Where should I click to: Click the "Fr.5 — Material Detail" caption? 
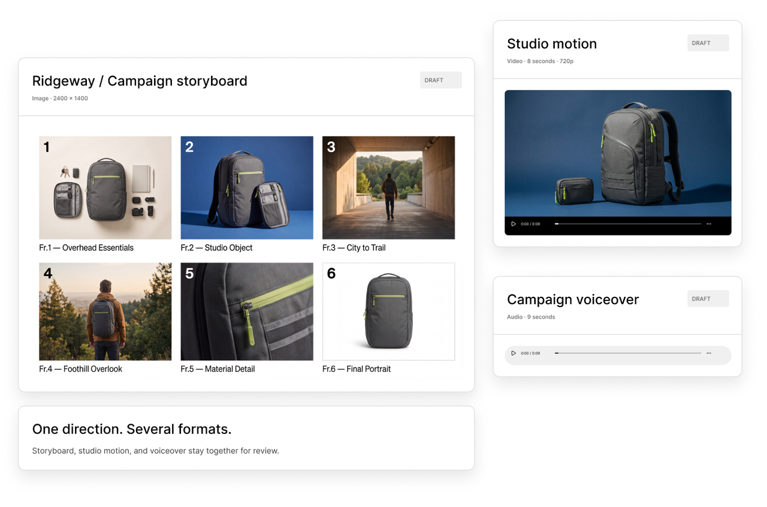[x=218, y=369]
